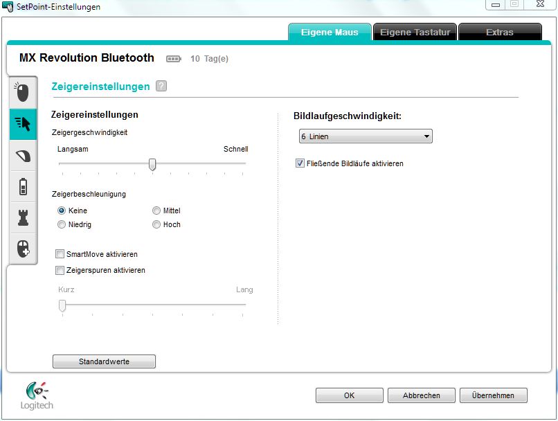Viewport: 558px width, 421px height.
Task: Click the help question mark beside Zeigereinstellungen
Action: (x=161, y=86)
